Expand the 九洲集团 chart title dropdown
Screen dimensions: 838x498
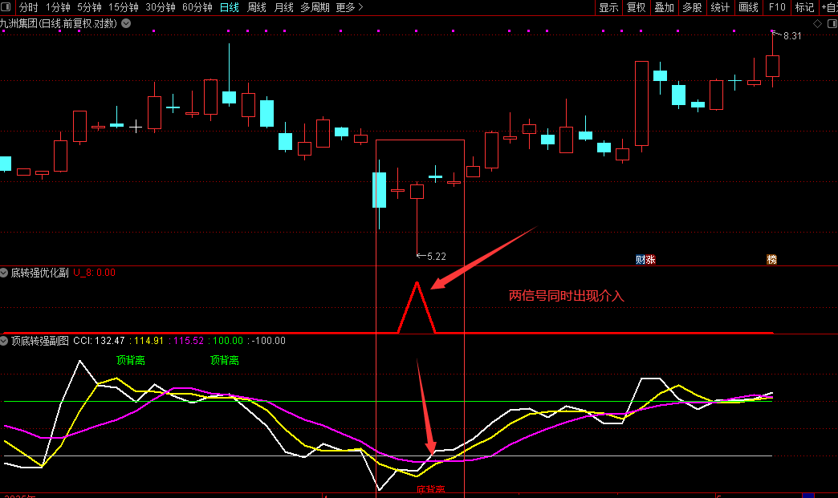pos(126,23)
